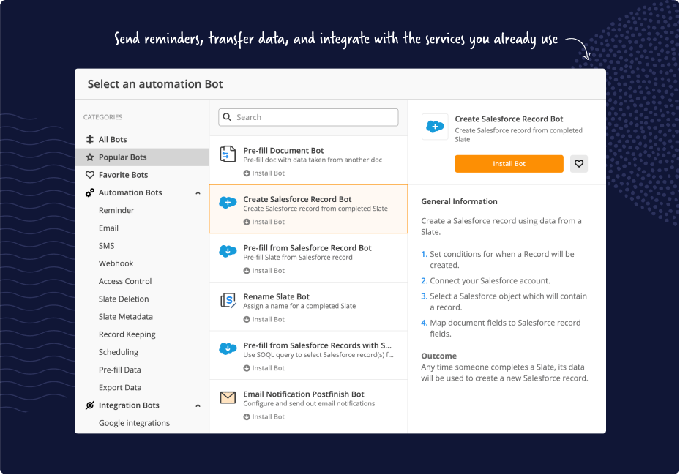This screenshot has width=680, height=475.
Task: Click the Install Bot text under Rename Slate Bot
Action: 268,319
